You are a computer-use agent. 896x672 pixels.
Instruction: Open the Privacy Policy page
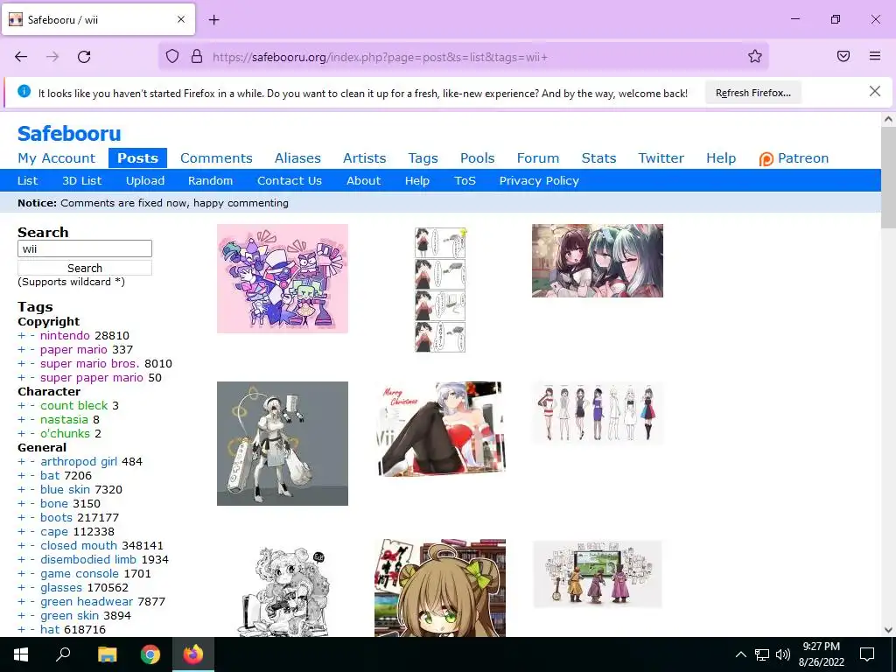point(539,180)
